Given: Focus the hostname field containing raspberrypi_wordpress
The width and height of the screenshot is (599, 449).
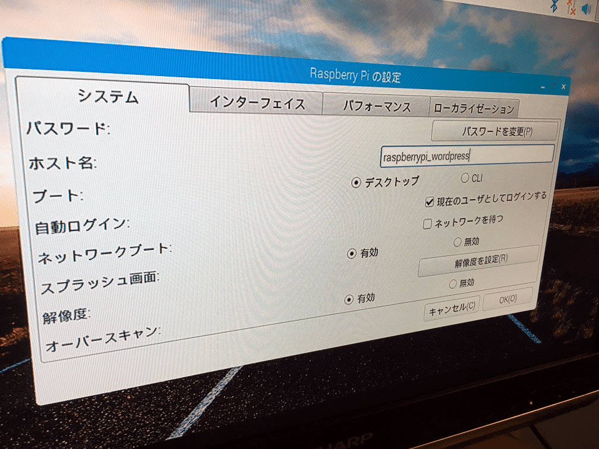Looking at the screenshot, I should click(x=467, y=156).
